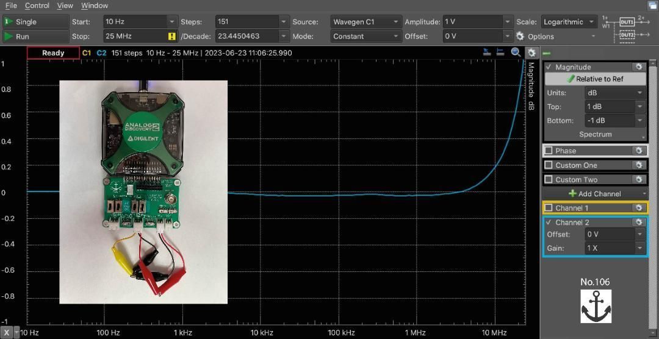The height and width of the screenshot is (339, 659).
Task: Click the plot zoom magnifier icon
Action: click(x=516, y=52)
